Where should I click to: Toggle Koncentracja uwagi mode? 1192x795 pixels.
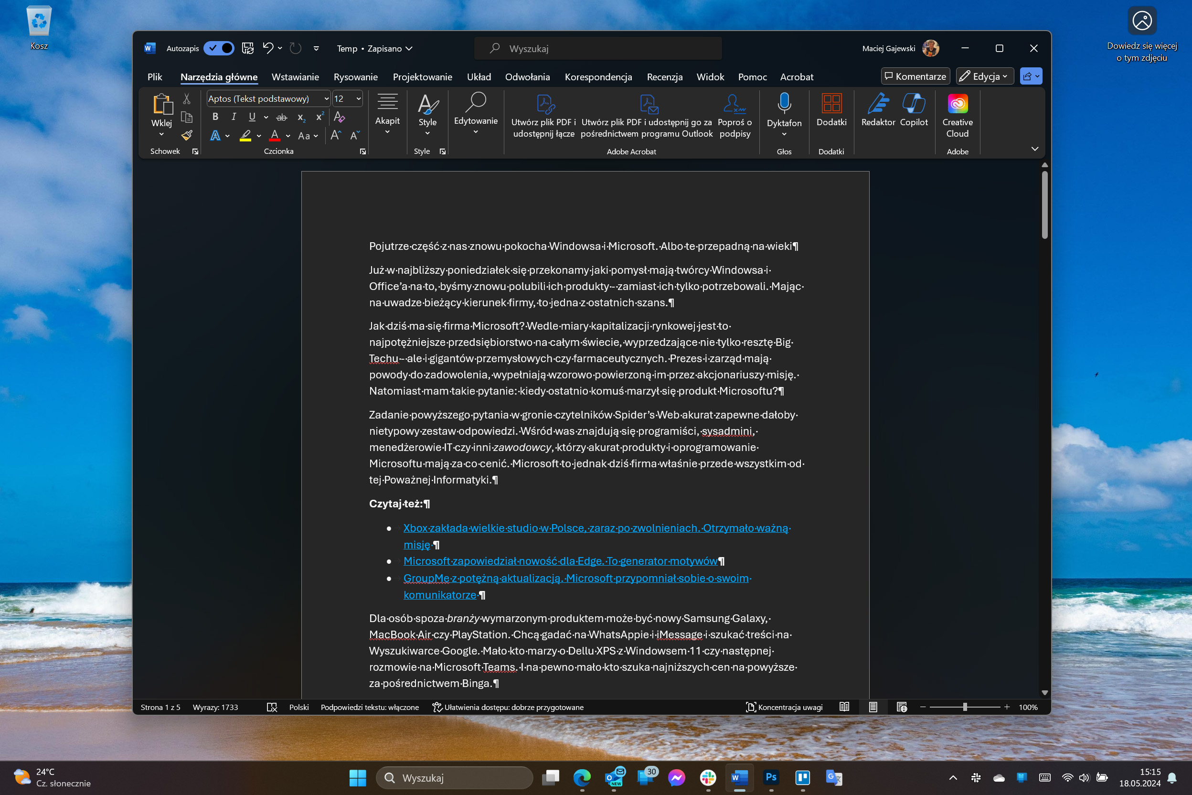click(x=784, y=707)
